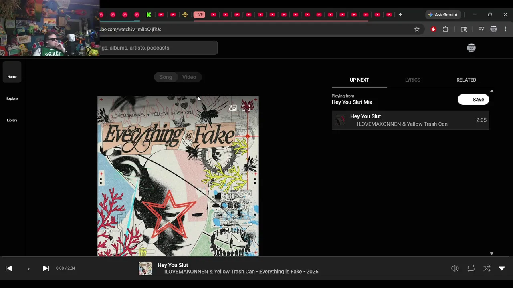Enter fullscreen icon on album art
This screenshot has height=288, width=513.
click(247, 108)
